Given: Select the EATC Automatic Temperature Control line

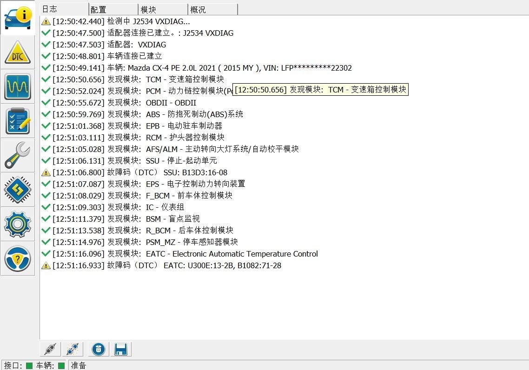Looking at the screenshot, I should (x=179, y=254).
